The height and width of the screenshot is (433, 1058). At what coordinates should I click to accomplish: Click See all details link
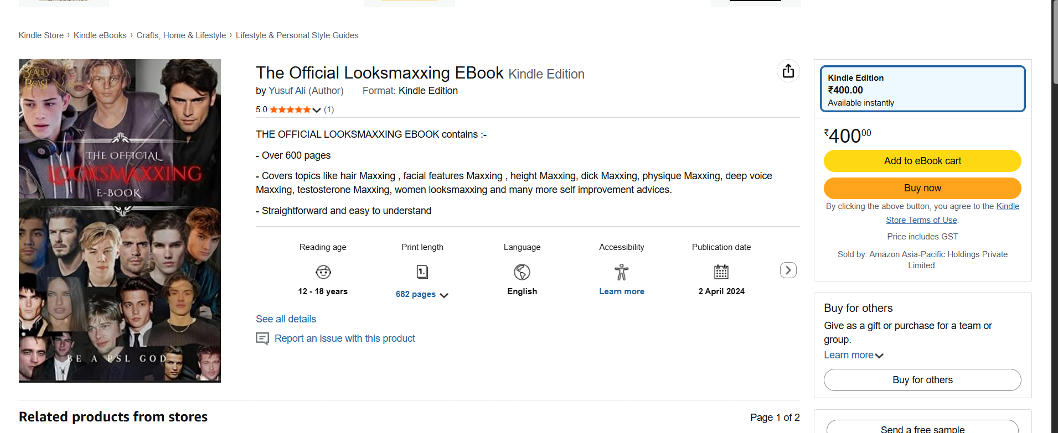coord(286,319)
